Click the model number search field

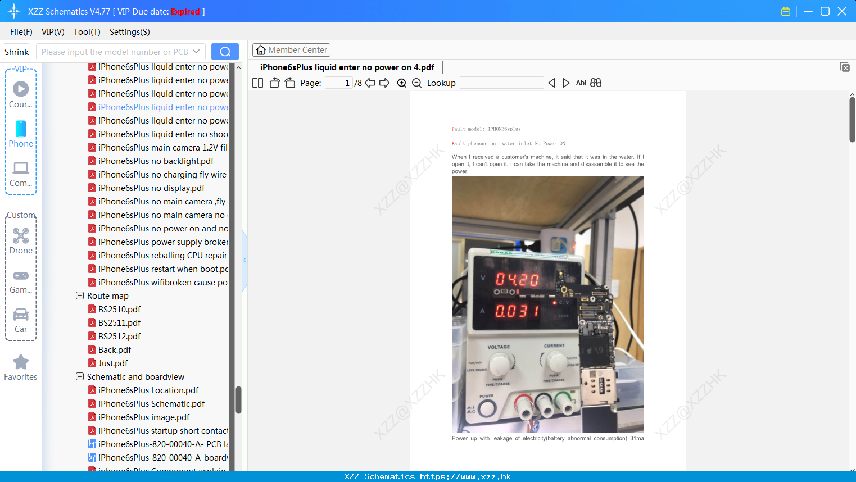pos(114,52)
